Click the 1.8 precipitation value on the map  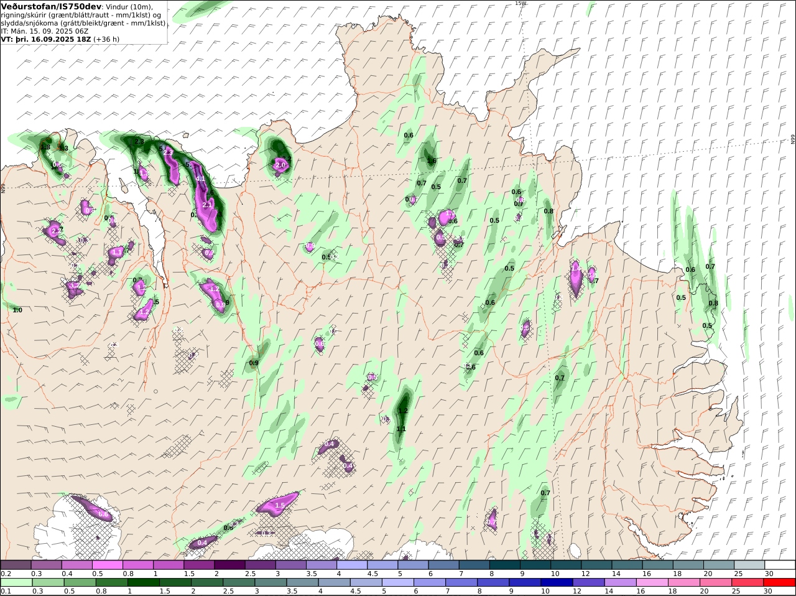(45, 147)
